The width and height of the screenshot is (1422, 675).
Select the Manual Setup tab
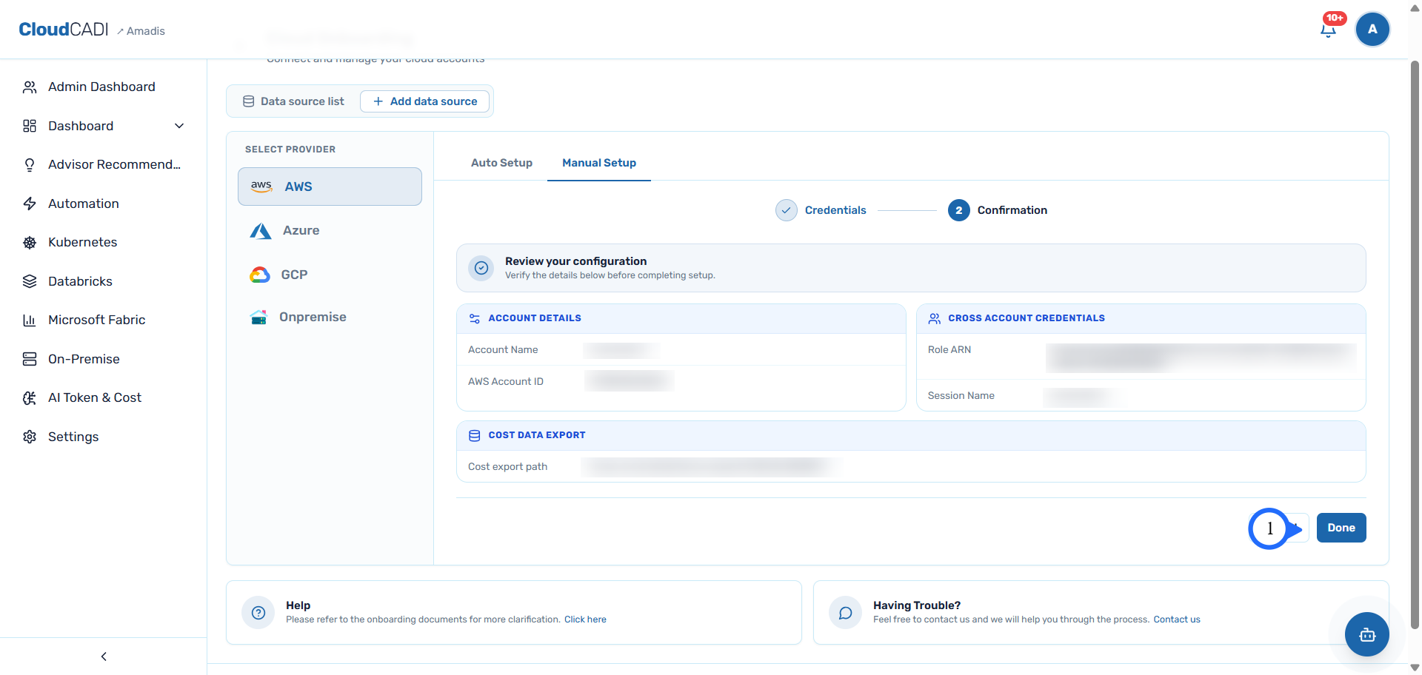tap(599, 163)
